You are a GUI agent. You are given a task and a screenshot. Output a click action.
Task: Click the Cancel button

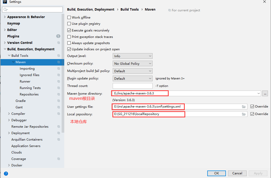(x=237, y=173)
